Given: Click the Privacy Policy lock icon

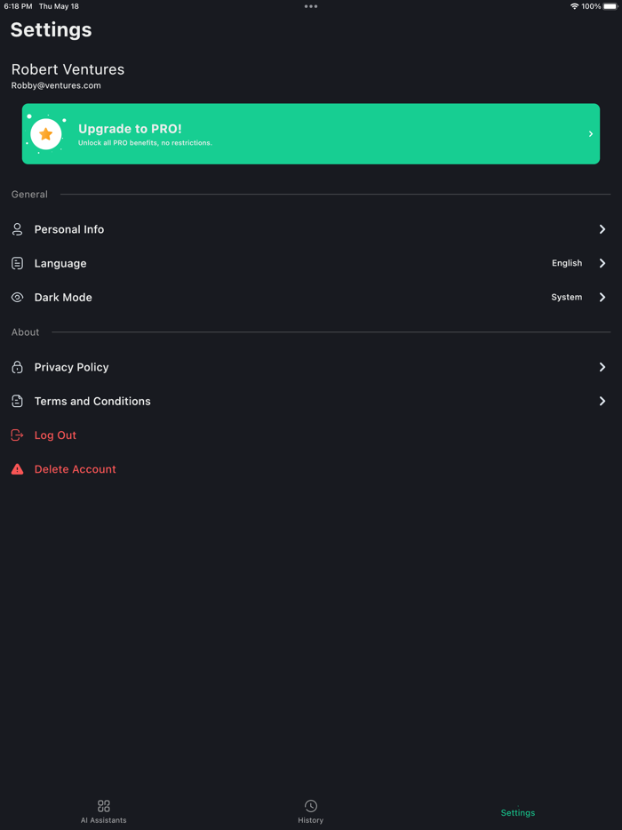Looking at the screenshot, I should 17,367.
